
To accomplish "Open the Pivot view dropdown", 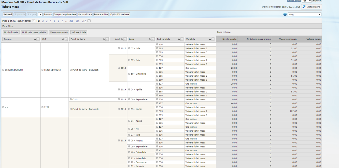I will click(x=304, y=14).
